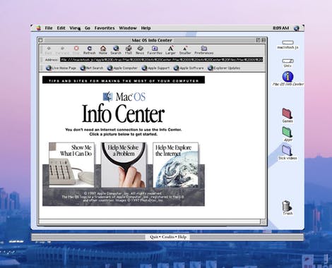Image resolution: width=332 pixels, height=268 pixels.
Task: Open the Window menu
Action: tap(128, 28)
